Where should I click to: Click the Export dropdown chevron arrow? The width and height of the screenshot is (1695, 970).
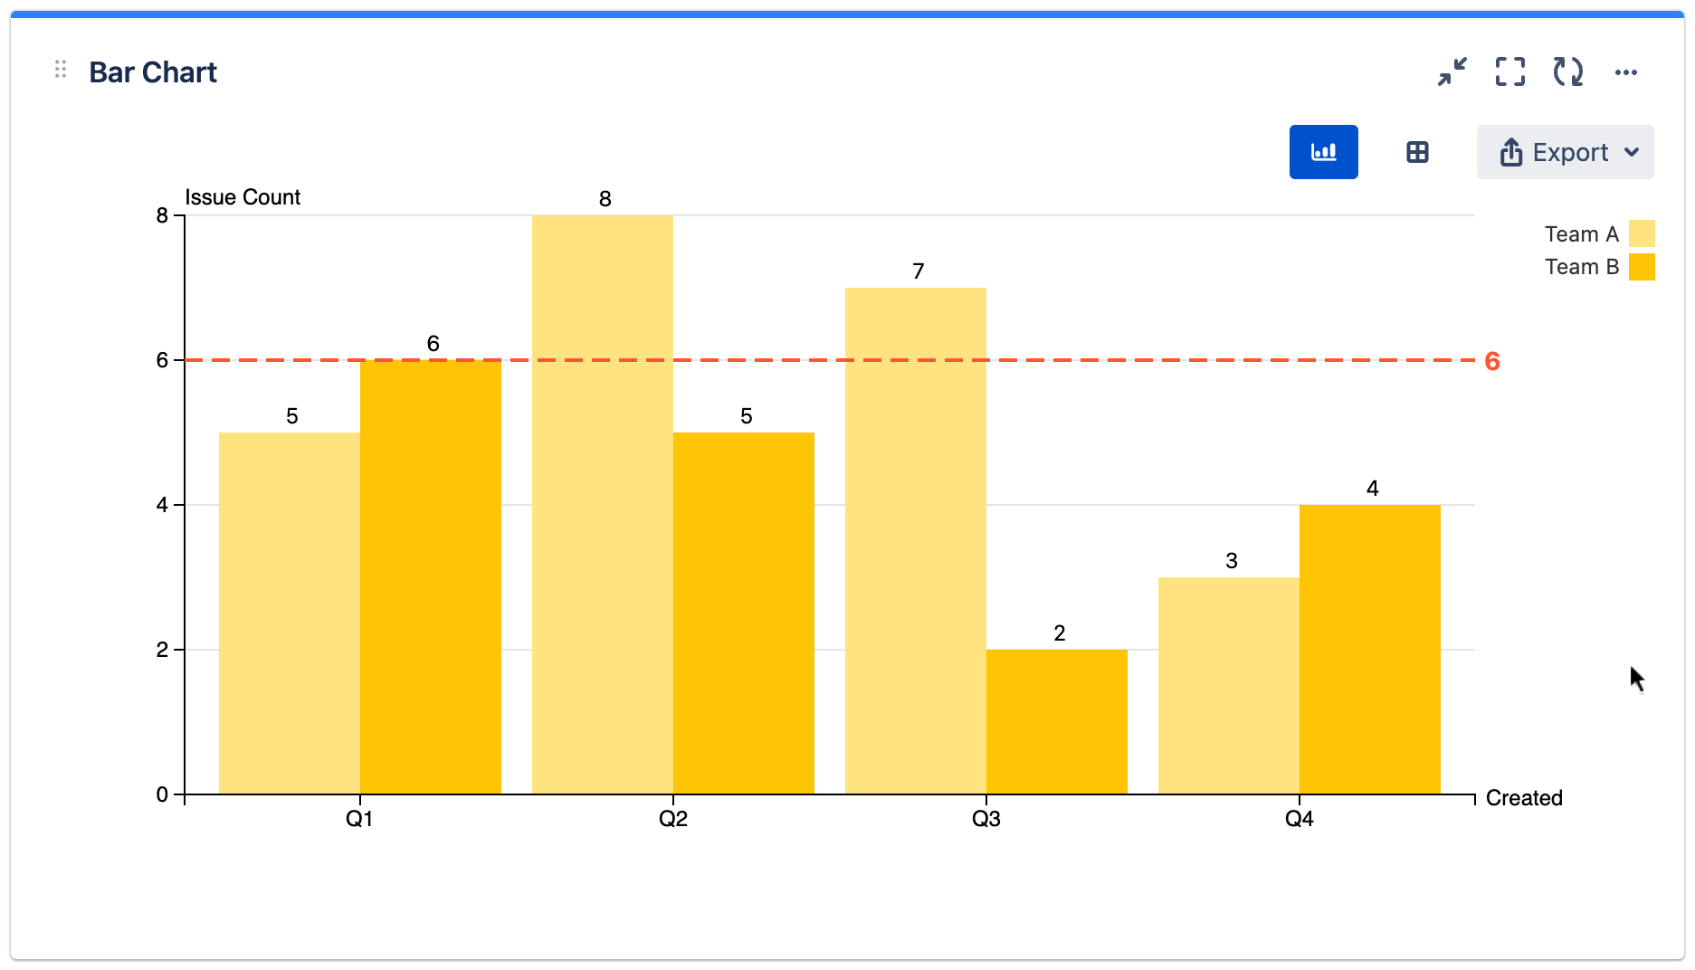(x=1632, y=152)
